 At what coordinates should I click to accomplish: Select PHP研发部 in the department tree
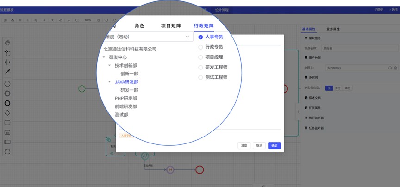tap(125, 98)
